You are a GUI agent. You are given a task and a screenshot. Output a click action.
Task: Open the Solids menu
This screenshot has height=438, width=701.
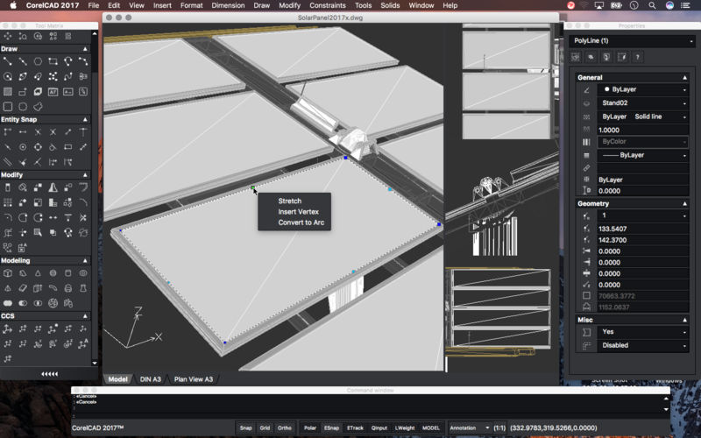point(390,5)
